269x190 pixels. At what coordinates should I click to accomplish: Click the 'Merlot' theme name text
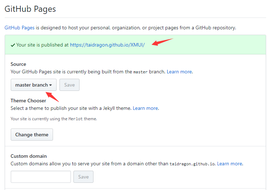(x=76, y=119)
